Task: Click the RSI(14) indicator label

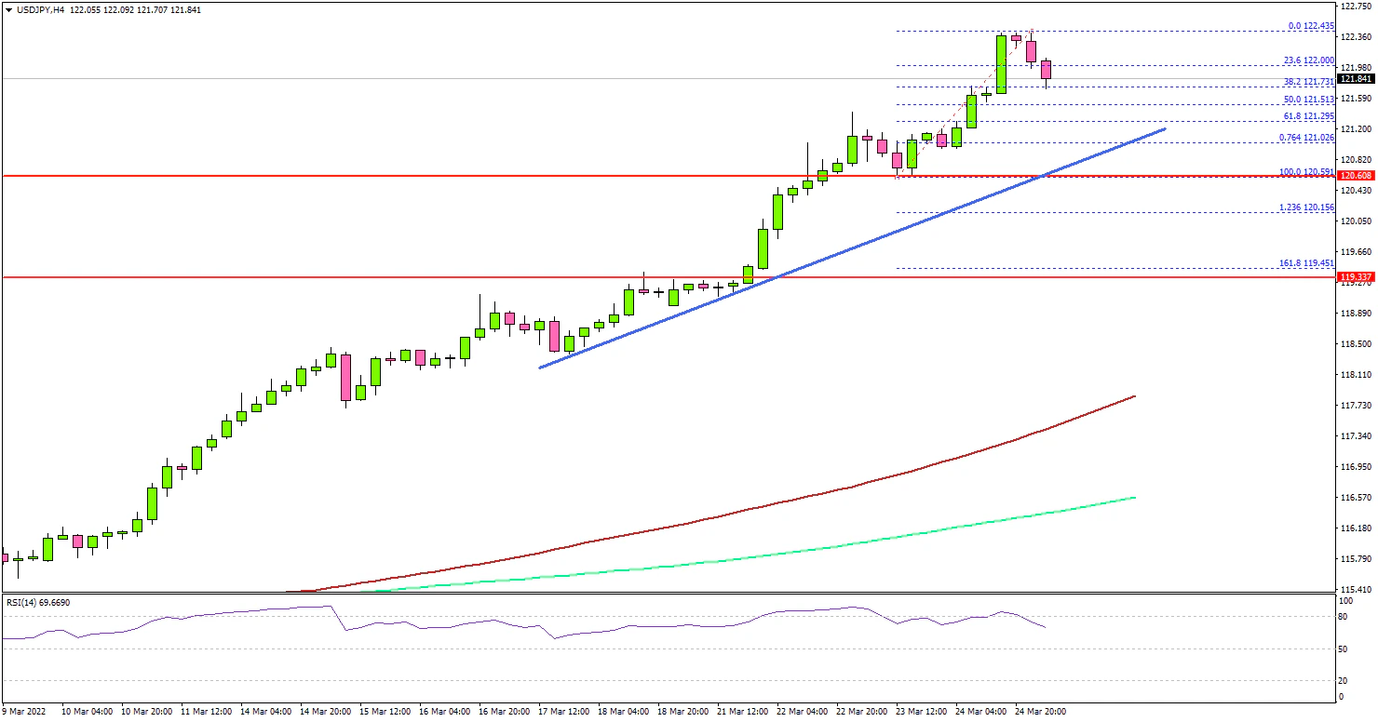Action: click(x=38, y=603)
